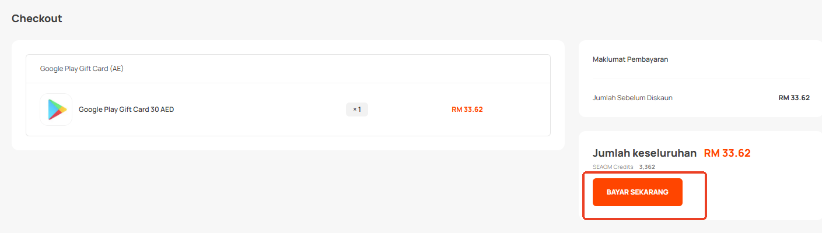The width and height of the screenshot is (822, 233).
Task: Click the Jumlah Sebelum Diskaun label
Action: click(x=632, y=98)
